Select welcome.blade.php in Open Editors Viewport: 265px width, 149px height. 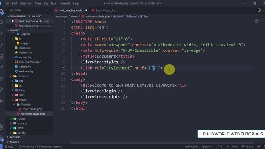click(29, 21)
